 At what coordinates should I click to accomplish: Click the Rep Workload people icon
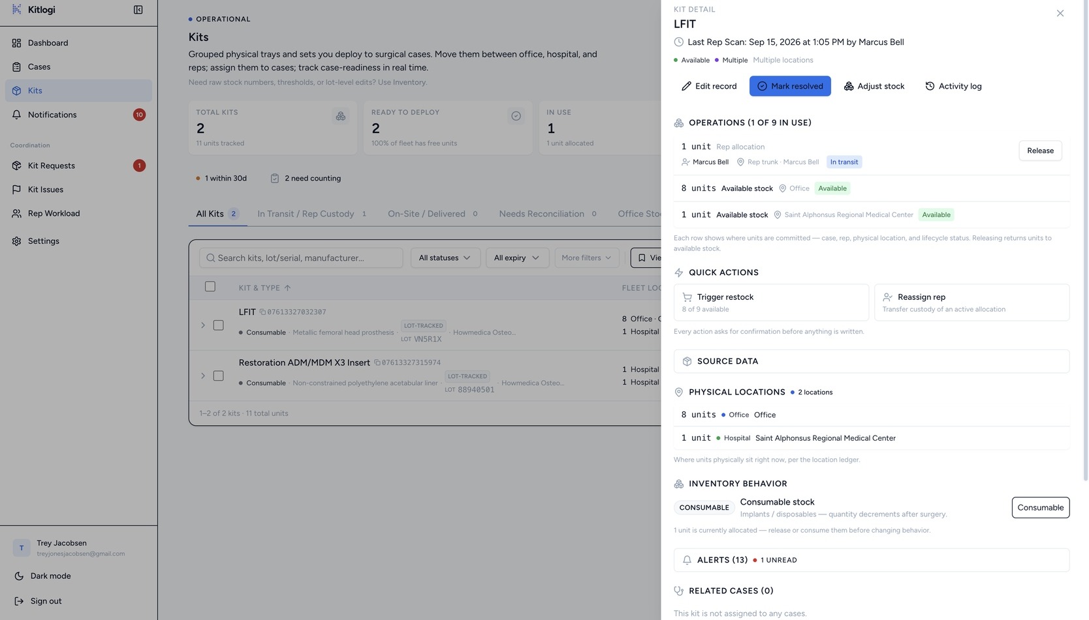16,213
